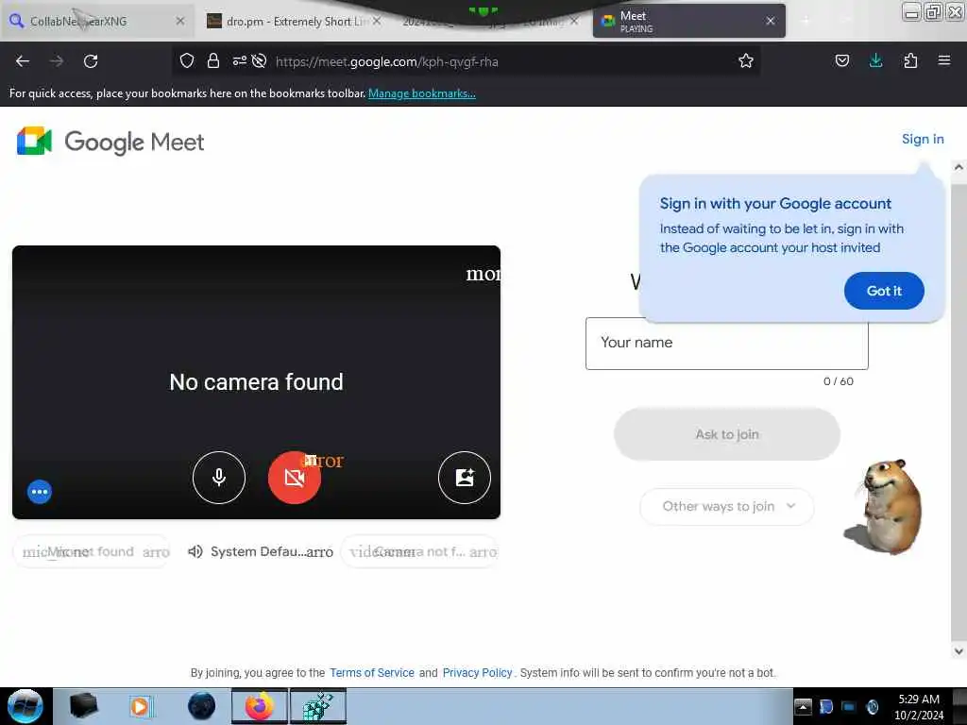Open the site permissions icon in address bar

pyautogui.click(x=239, y=60)
